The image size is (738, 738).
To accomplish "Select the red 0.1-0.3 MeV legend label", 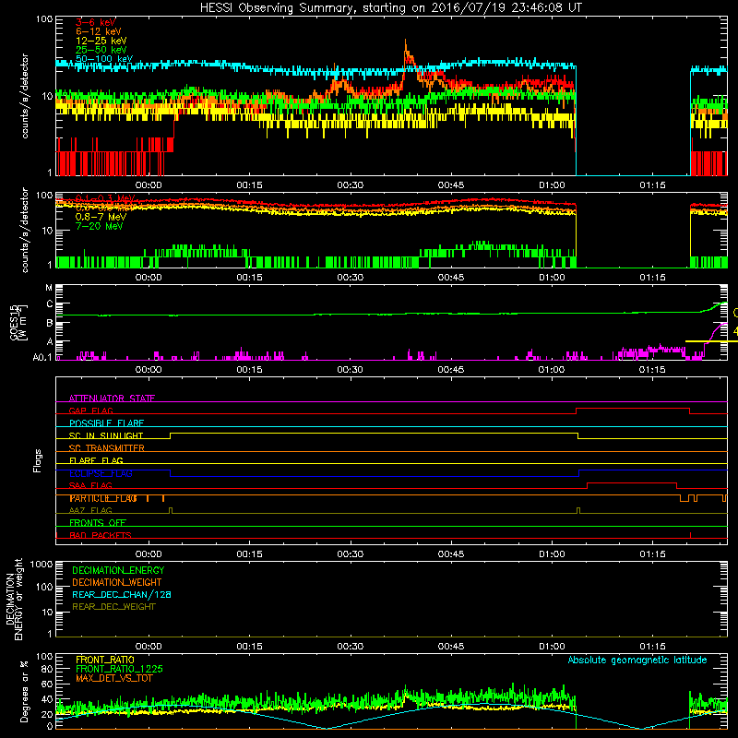I will 105,198.
